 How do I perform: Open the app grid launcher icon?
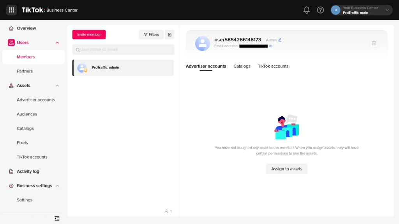pos(11,10)
